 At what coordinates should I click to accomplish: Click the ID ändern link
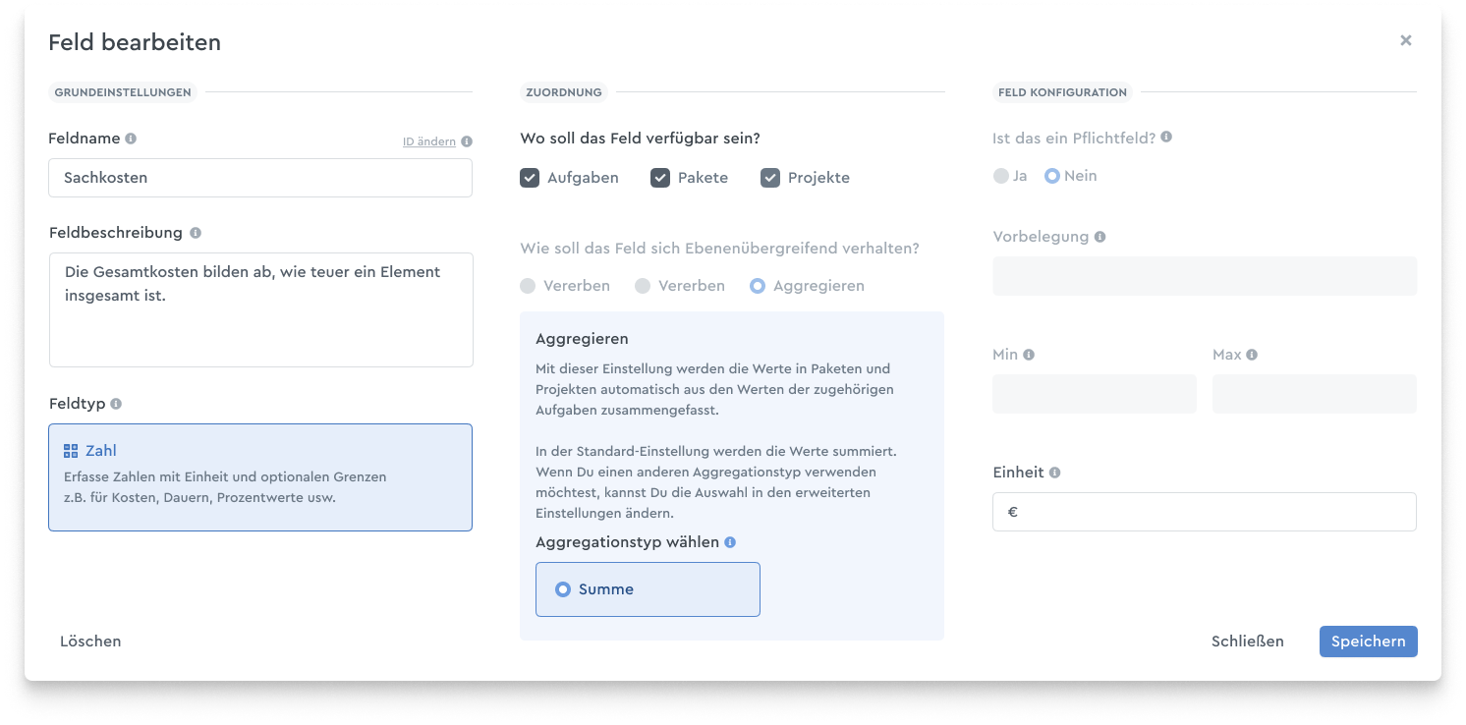(429, 141)
